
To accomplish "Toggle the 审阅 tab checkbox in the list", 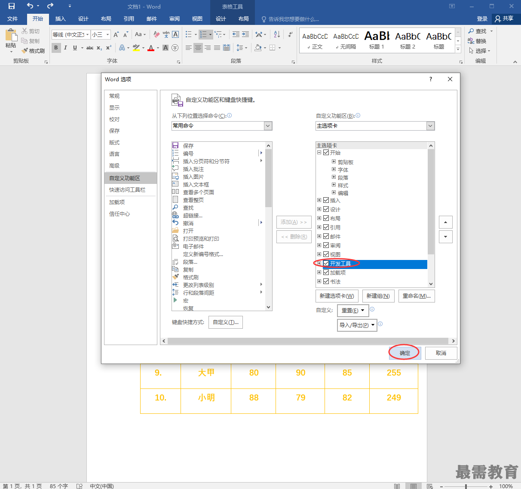I will pos(326,245).
